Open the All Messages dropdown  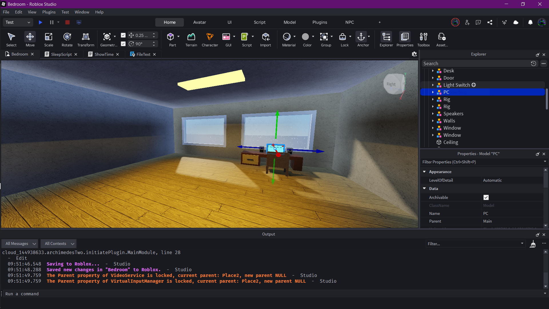pos(20,243)
